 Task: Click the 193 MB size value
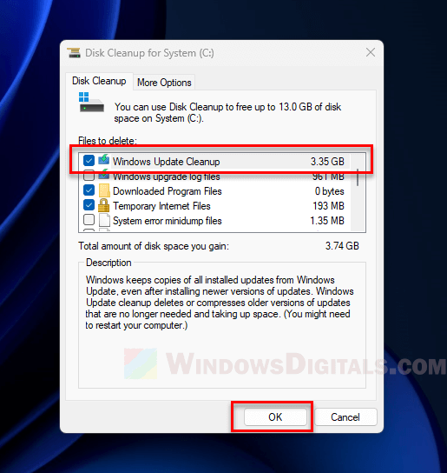(328, 206)
